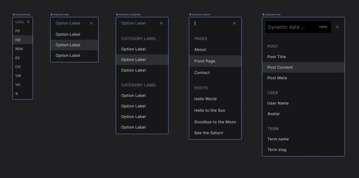Click Option Label header in dropdown-categories
Screen dimensions: 359x178
coord(133,23)
